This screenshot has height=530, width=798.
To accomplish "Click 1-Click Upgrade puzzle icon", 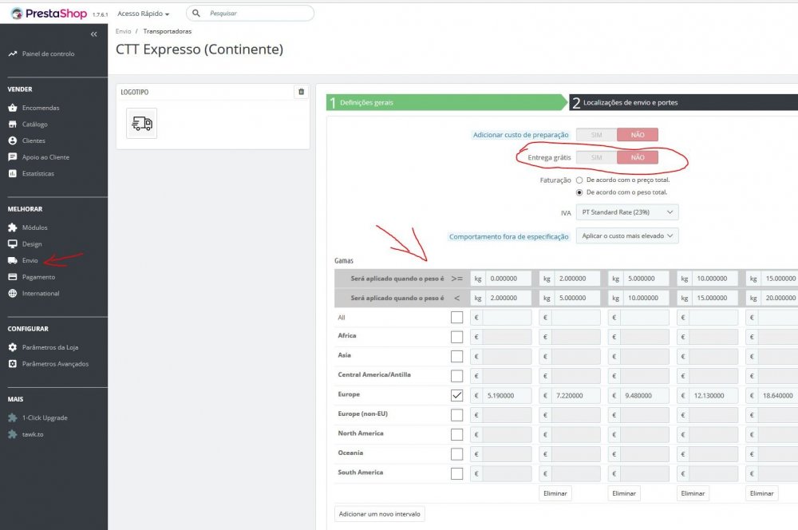I will coord(13,417).
